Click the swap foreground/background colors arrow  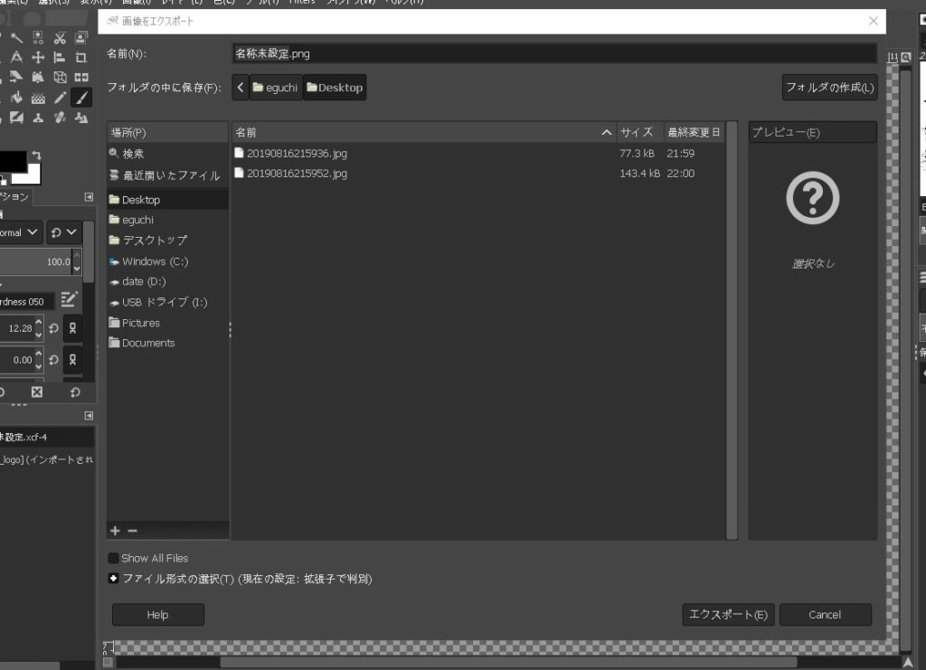click(x=36, y=156)
